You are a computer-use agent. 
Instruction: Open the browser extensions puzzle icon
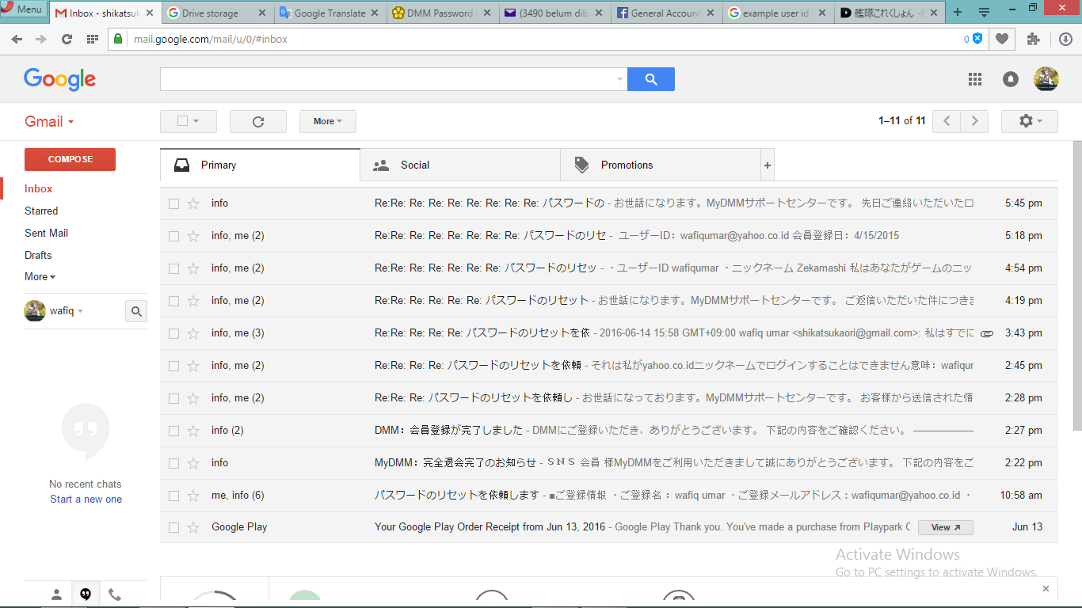[1034, 39]
